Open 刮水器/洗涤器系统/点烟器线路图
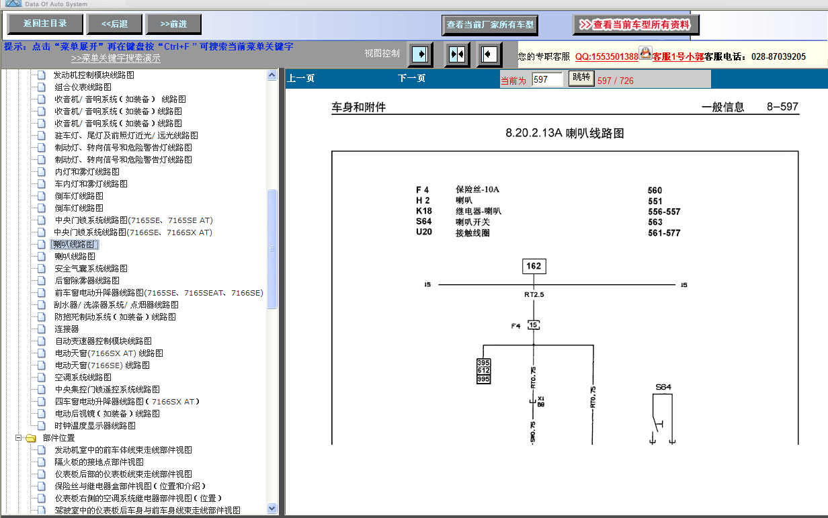This screenshot has height=518, width=828. click(x=116, y=305)
